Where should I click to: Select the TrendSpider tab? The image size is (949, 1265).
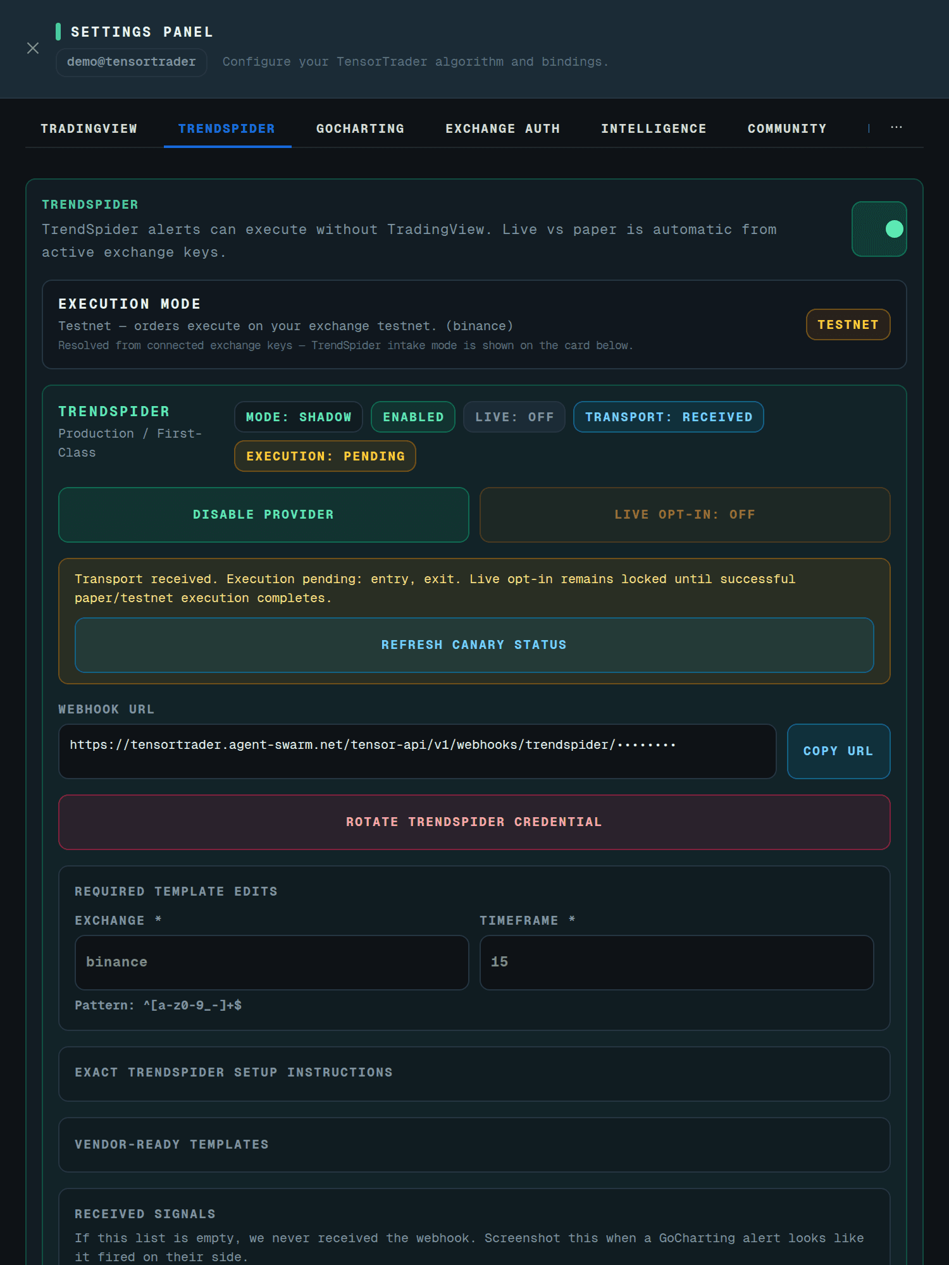(x=227, y=128)
